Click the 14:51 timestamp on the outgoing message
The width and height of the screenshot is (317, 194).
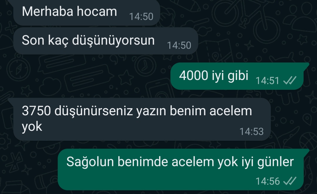(x=267, y=81)
